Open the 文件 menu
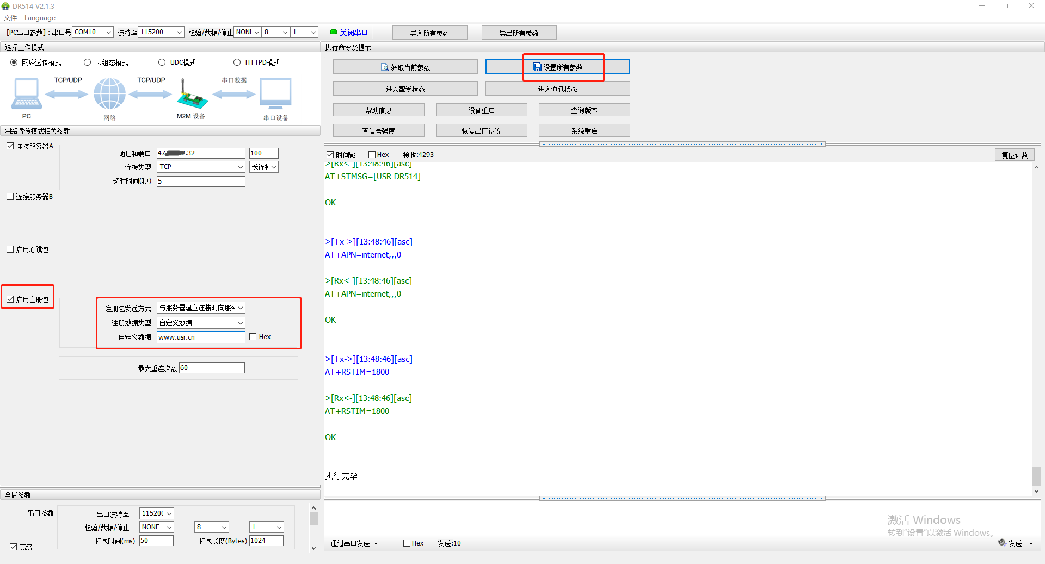This screenshot has height=564, width=1045. click(10, 18)
